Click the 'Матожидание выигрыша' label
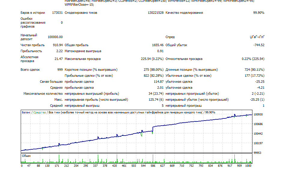308x170 pixels. [83, 51]
